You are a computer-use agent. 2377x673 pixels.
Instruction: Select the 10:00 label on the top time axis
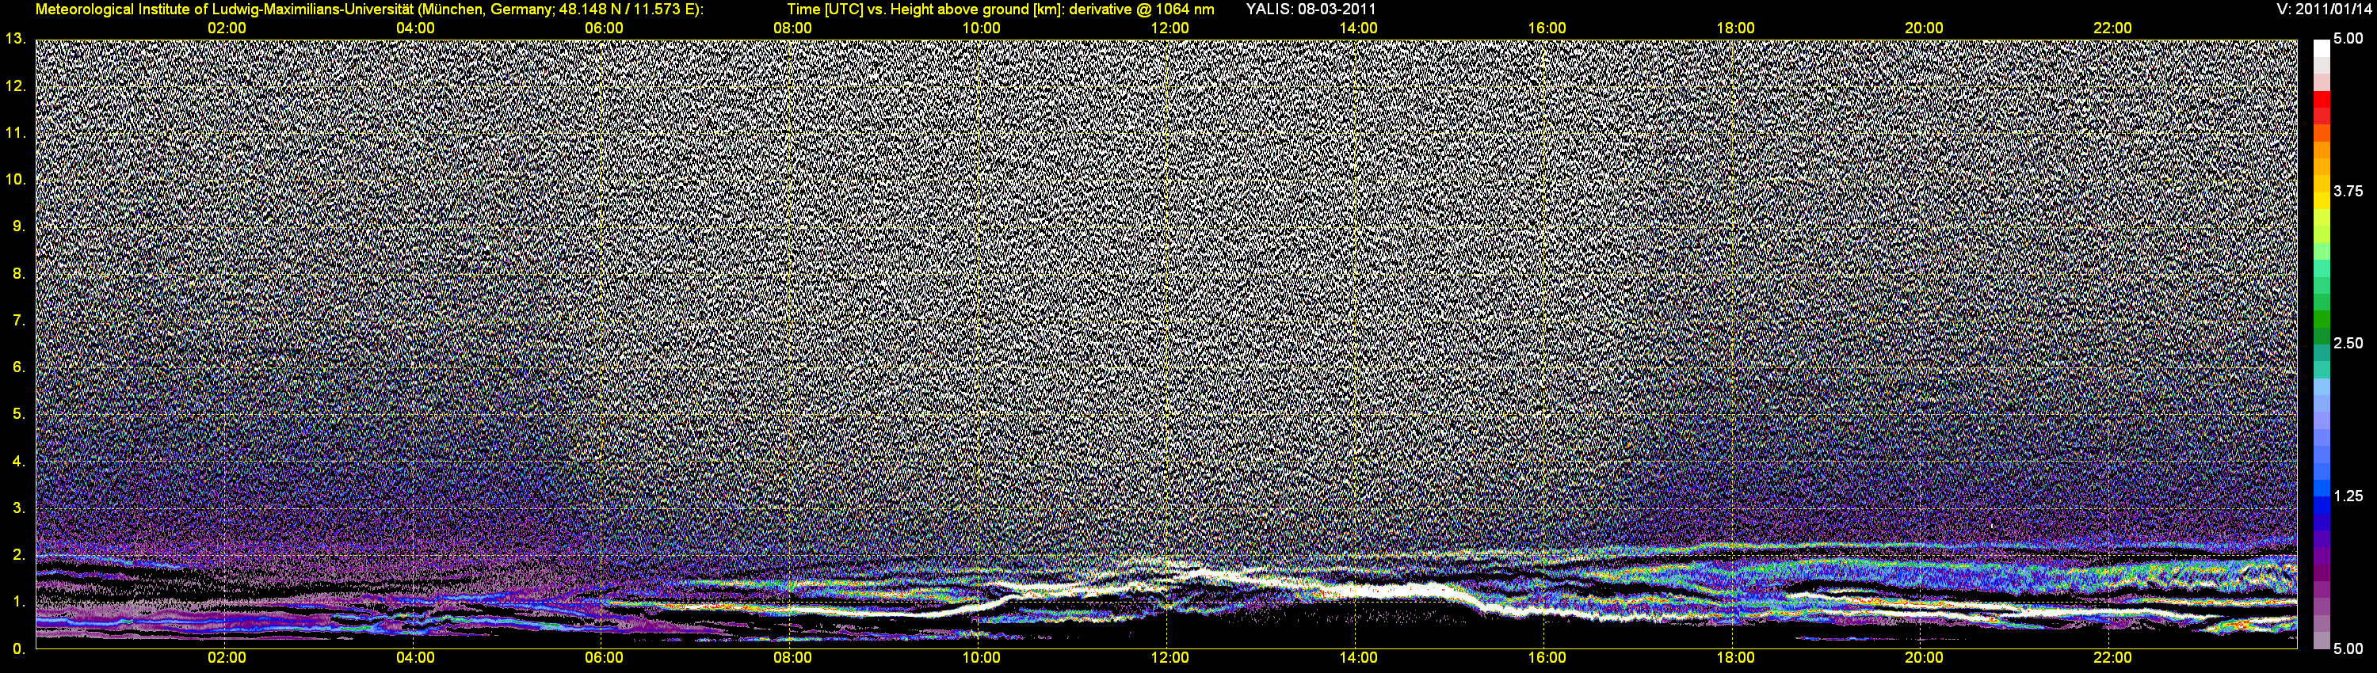981,29
